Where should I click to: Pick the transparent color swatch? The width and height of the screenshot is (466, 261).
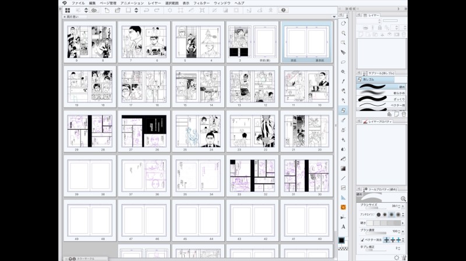pos(343,249)
